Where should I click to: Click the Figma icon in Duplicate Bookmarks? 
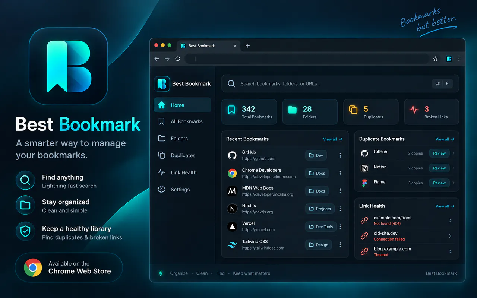click(365, 183)
